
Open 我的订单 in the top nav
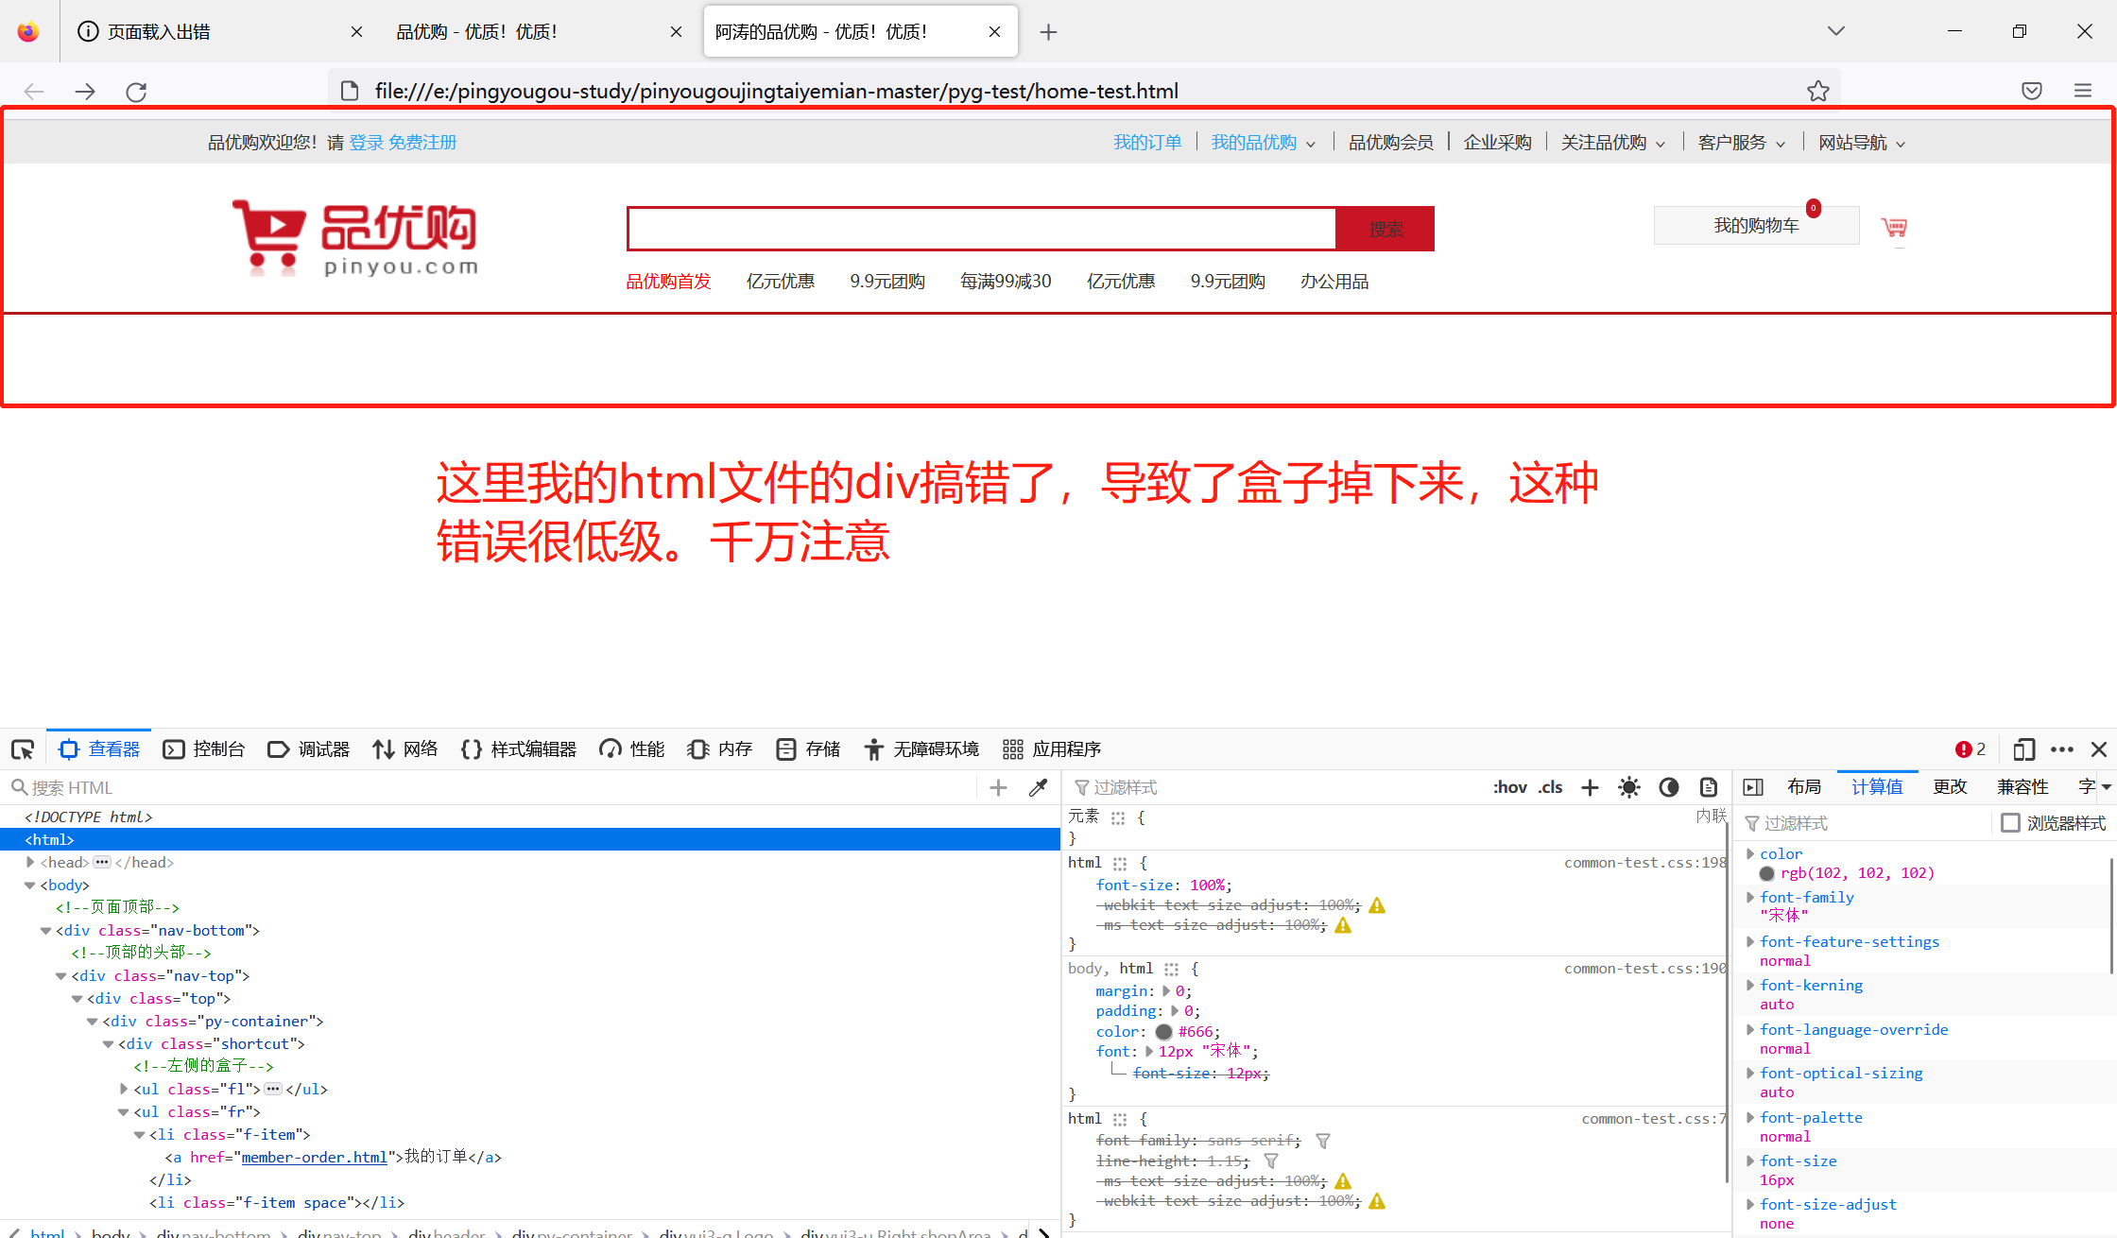click(x=1147, y=142)
